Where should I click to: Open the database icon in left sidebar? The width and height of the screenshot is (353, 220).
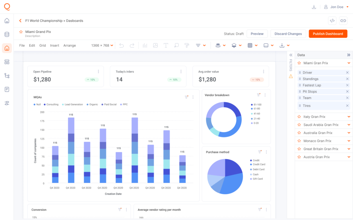pos(7,34)
